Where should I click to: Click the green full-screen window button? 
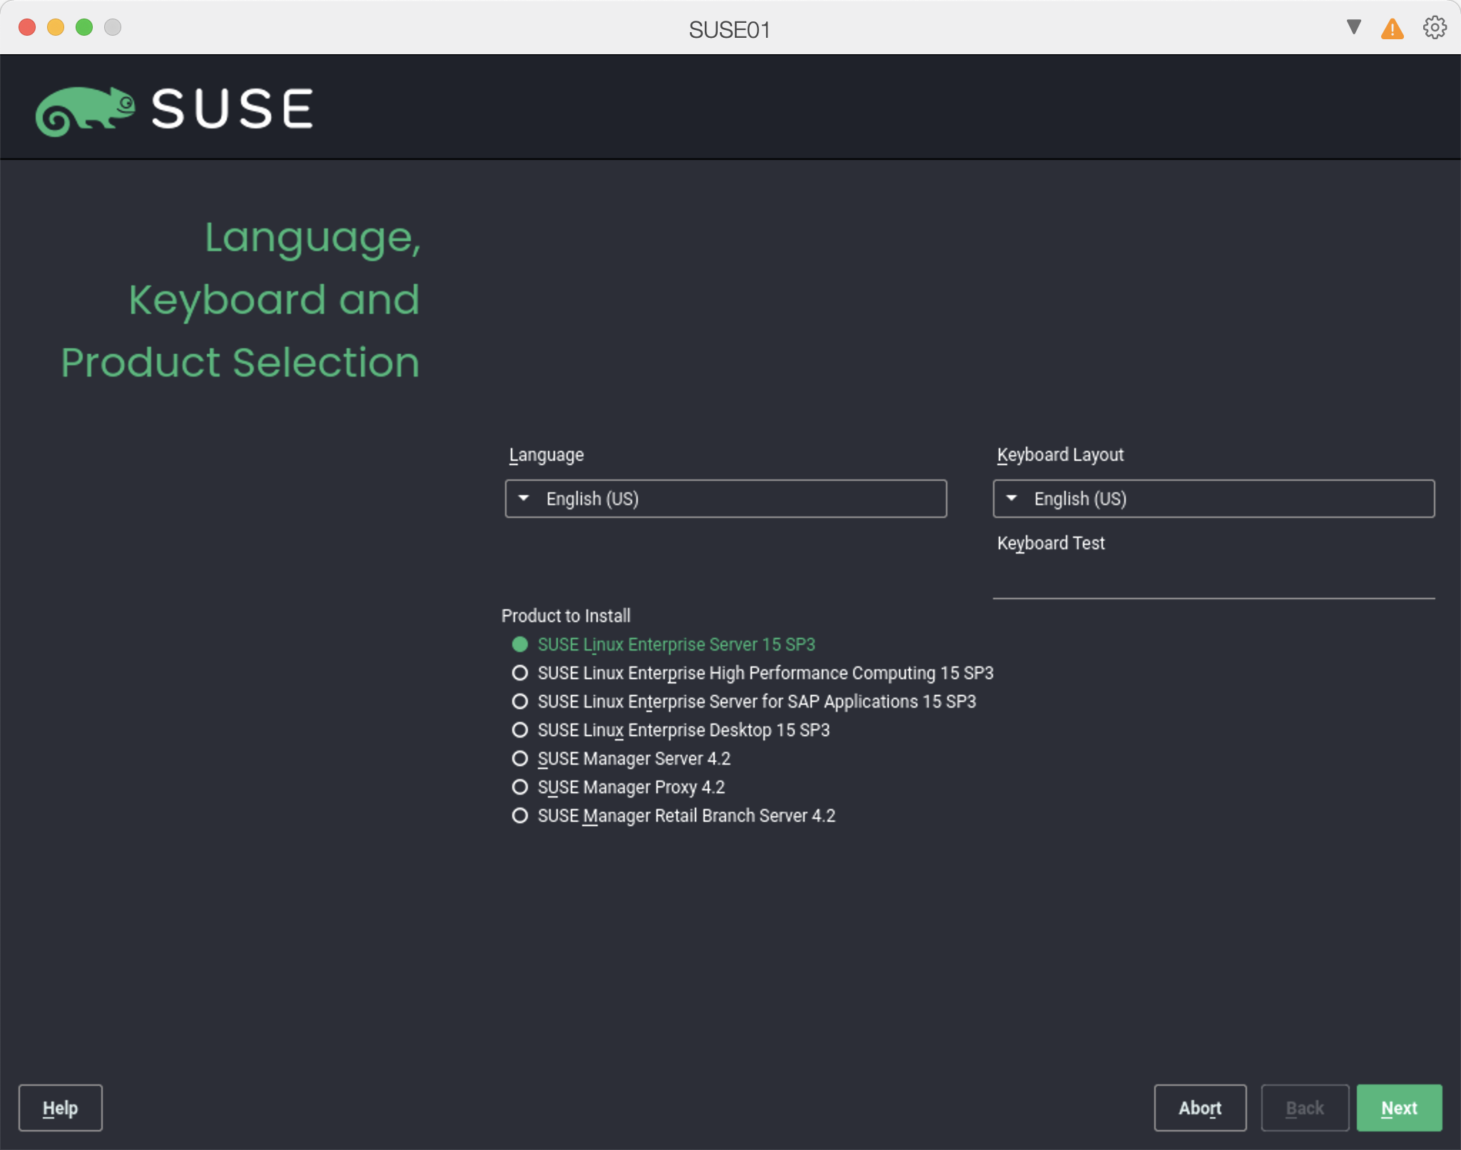84,27
